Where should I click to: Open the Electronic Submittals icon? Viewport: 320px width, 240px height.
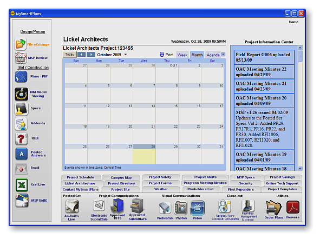[x=99, y=205]
